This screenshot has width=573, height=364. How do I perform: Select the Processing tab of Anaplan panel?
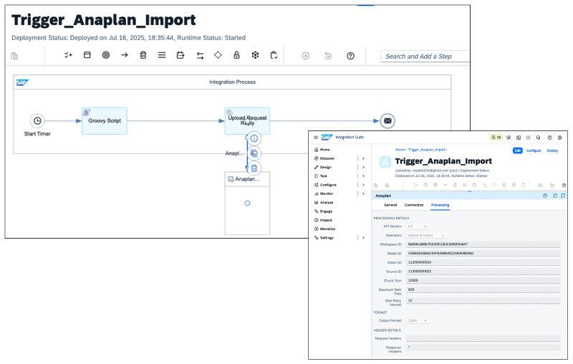[x=440, y=205]
